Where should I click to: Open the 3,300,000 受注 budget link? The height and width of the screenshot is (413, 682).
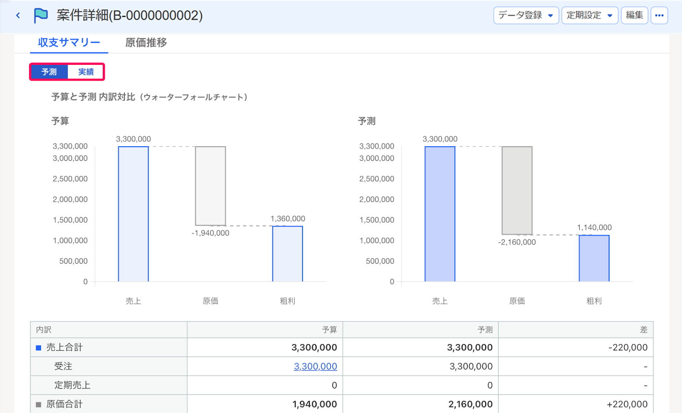(315, 366)
